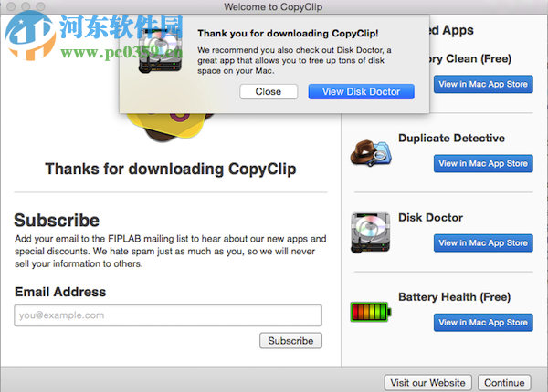Click the 'Battery Health (Free)' title text
Viewport: 548px width, 392px height.
454,297
